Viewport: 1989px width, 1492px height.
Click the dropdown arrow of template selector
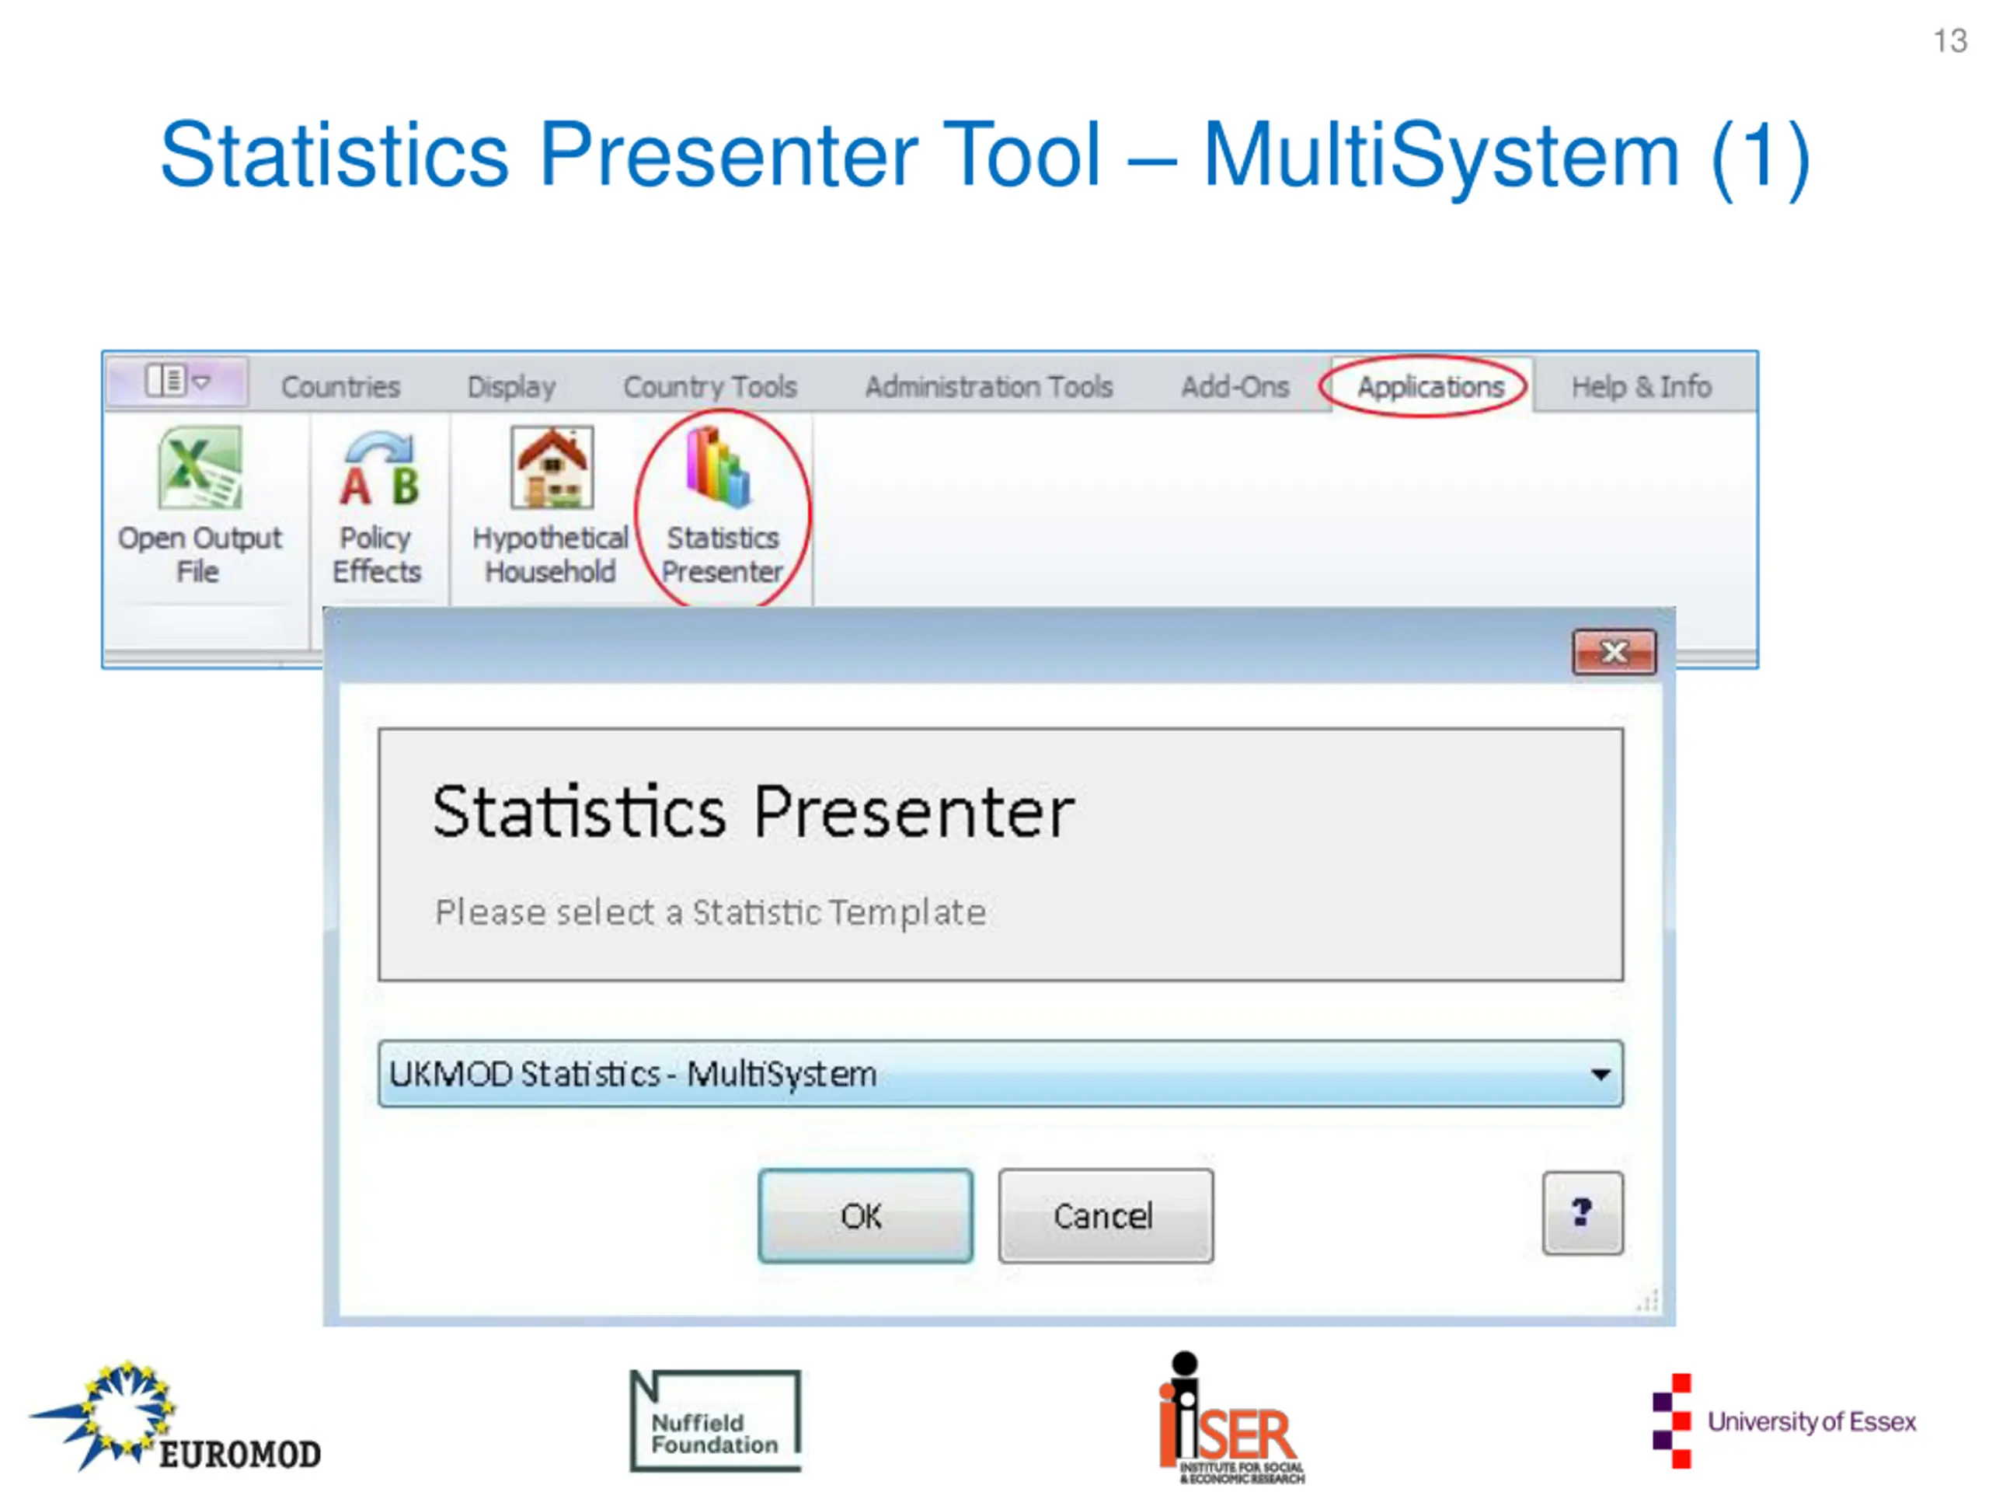coord(1600,1075)
